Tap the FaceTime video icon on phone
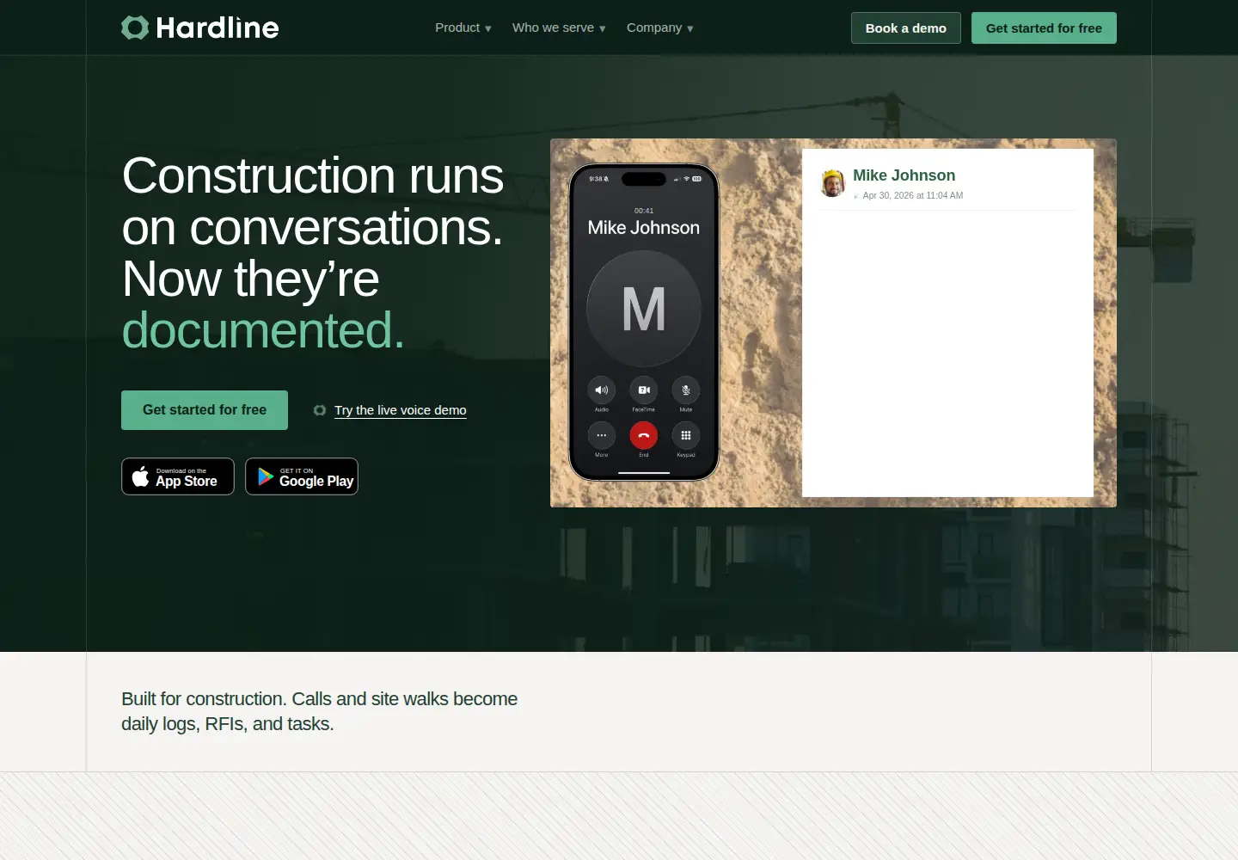 (644, 390)
